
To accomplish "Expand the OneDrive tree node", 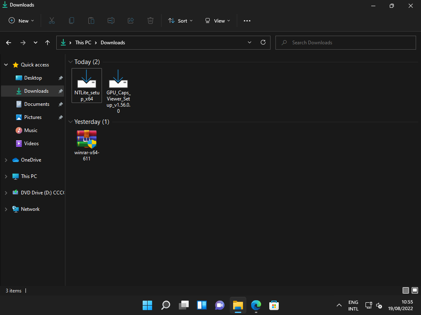I will (6, 160).
